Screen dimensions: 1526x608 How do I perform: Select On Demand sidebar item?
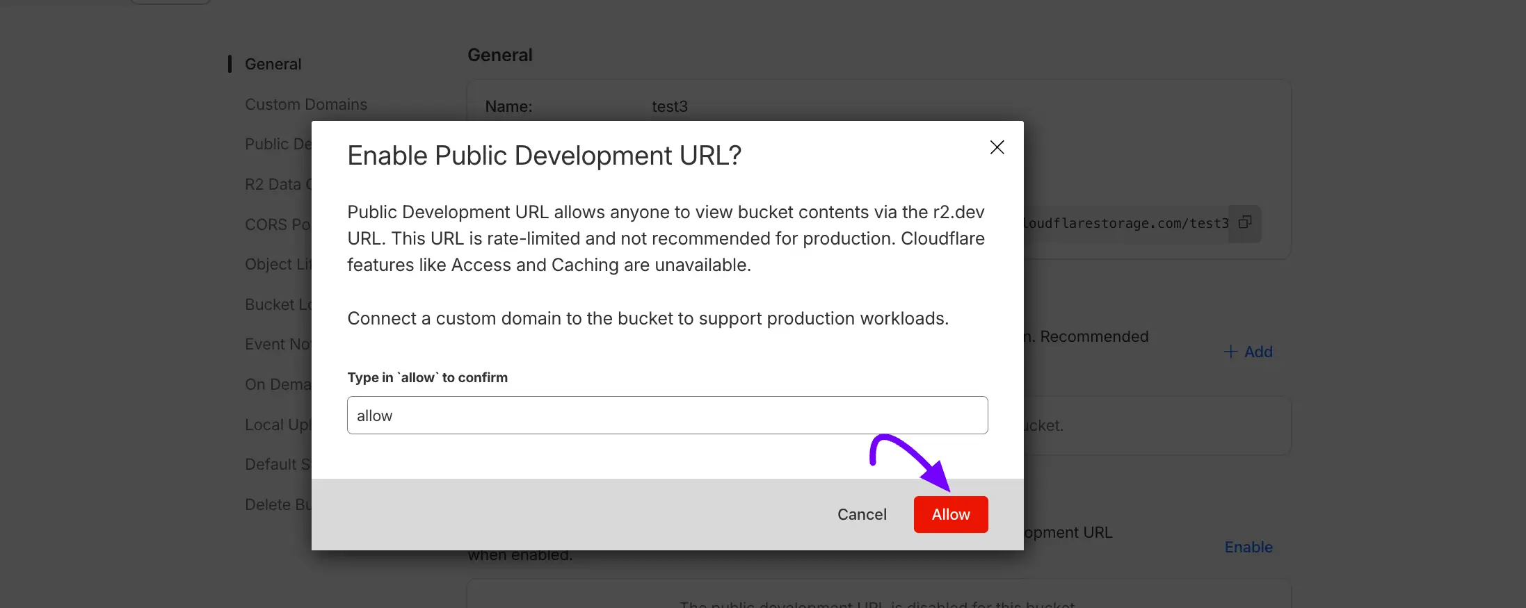pyautogui.click(x=277, y=384)
